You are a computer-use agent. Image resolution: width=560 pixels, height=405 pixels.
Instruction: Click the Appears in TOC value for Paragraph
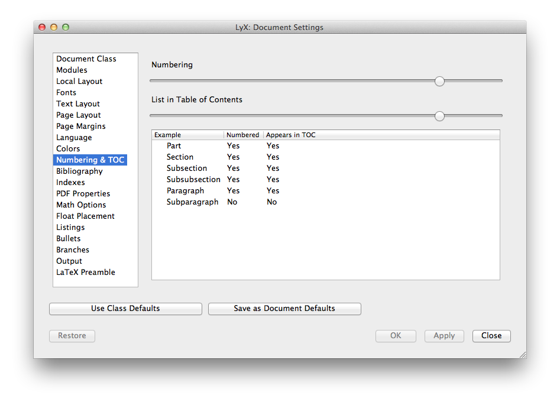pyautogui.click(x=273, y=191)
